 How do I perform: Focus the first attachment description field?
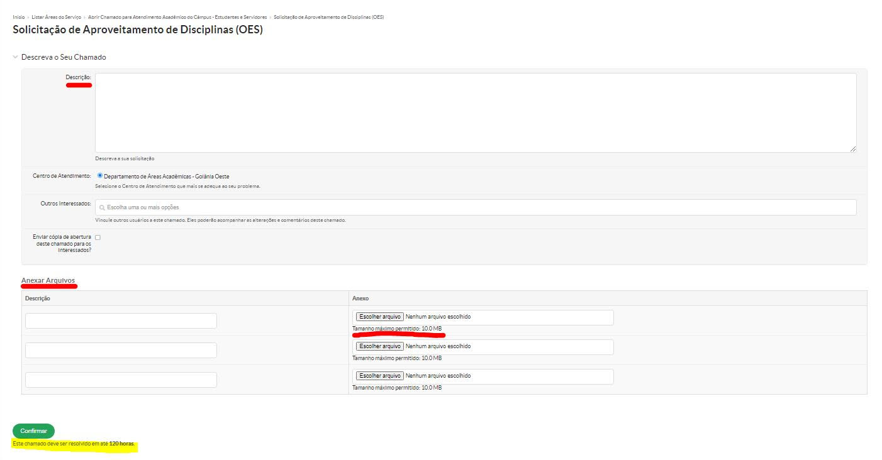(x=121, y=320)
